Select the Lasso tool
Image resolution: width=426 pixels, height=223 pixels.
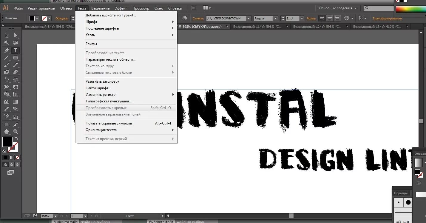[x=16, y=43]
